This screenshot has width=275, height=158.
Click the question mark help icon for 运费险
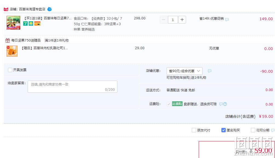coord(225,104)
